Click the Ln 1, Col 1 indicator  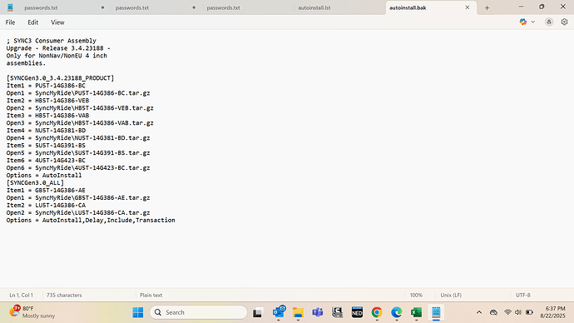tap(22, 295)
